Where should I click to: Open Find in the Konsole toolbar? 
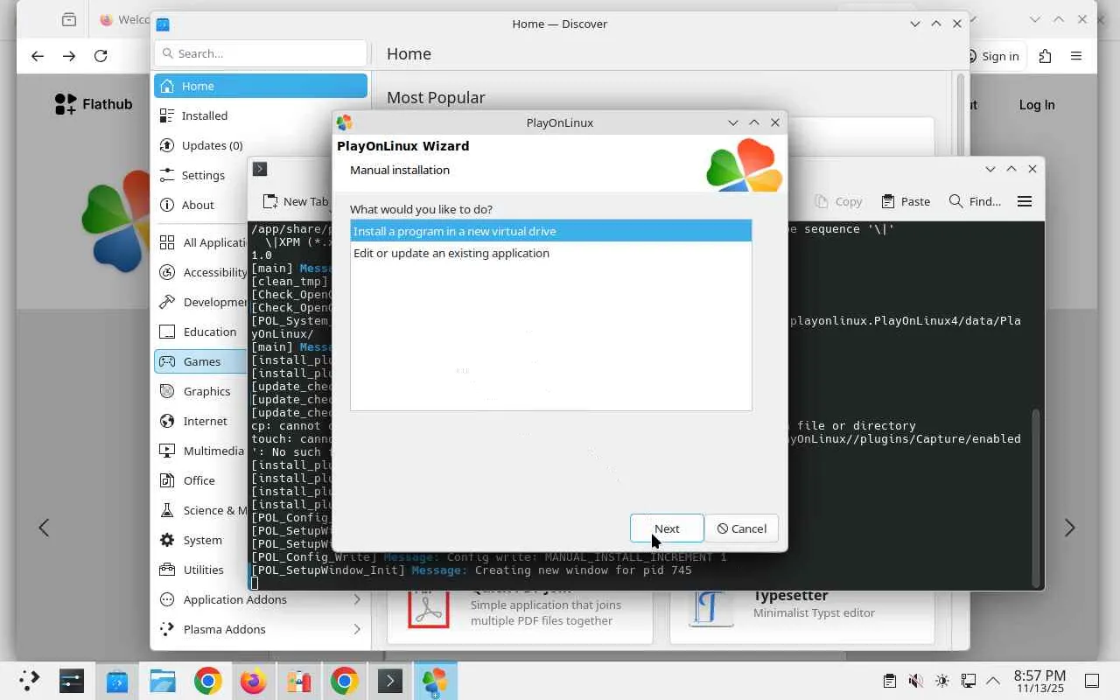[x=975, y=201]
